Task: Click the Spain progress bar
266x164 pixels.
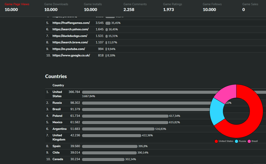Action: point(110,146)
